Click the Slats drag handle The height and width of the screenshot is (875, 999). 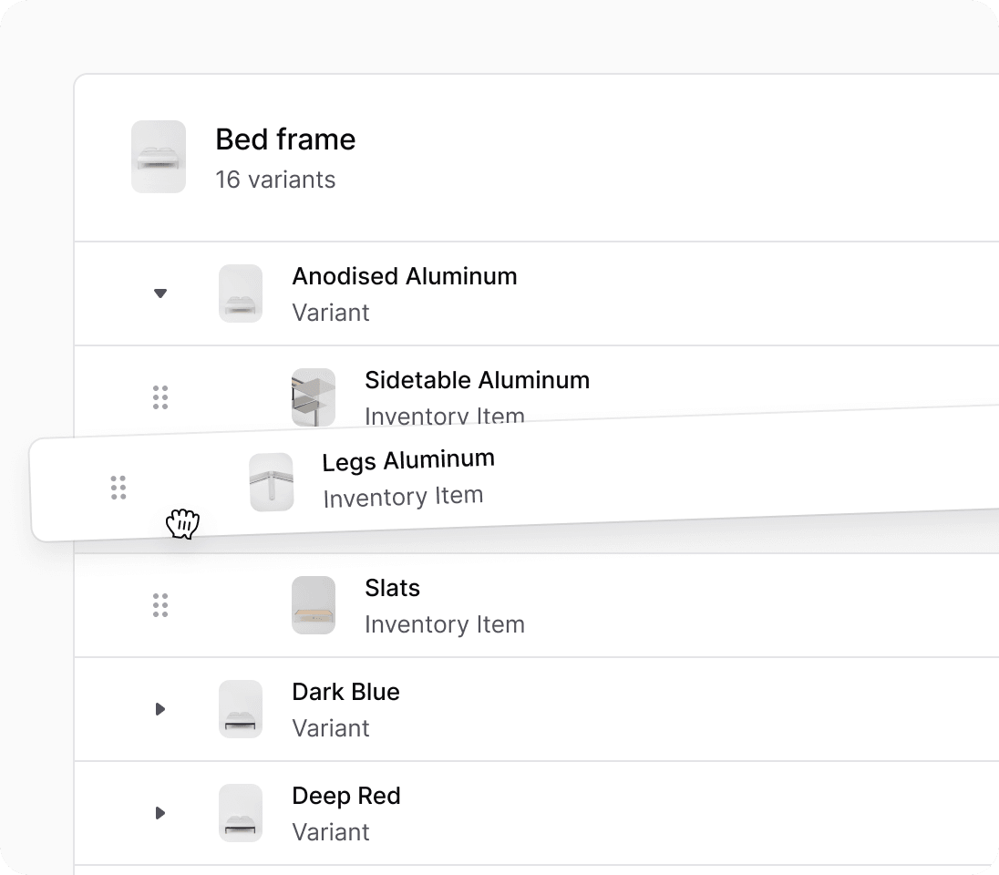[160, 605]
